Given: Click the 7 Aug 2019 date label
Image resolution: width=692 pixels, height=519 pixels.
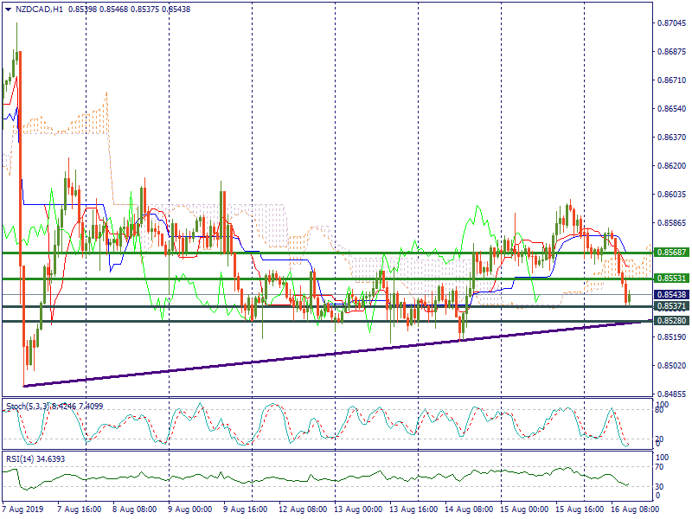Looking at the screenshot, I should coord(21,510).
